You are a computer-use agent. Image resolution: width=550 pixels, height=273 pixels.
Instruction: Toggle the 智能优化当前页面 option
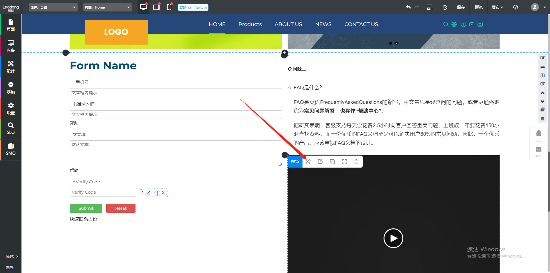click(193, 7)
